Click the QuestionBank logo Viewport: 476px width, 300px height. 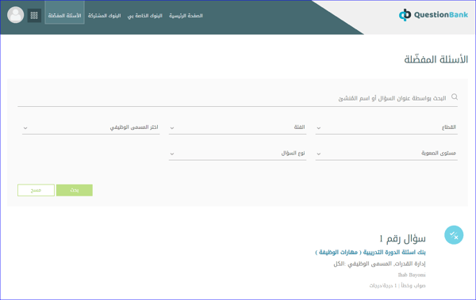click(x=433, y=15)
